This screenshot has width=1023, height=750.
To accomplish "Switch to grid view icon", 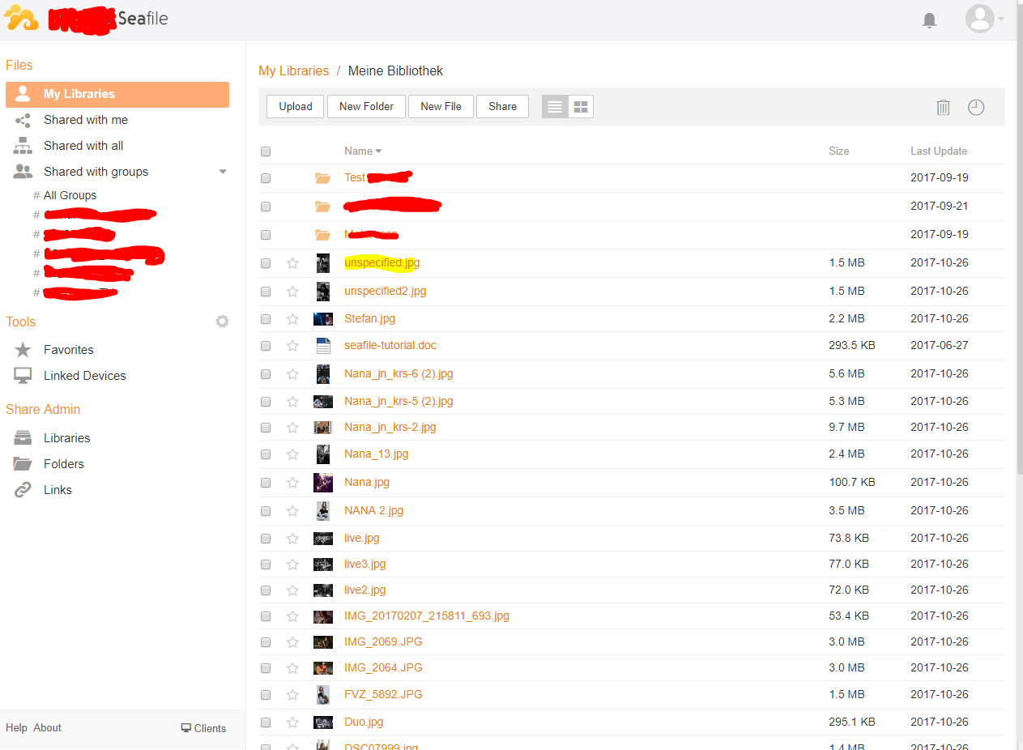I will pyautogui.click(x=580, y=107).
